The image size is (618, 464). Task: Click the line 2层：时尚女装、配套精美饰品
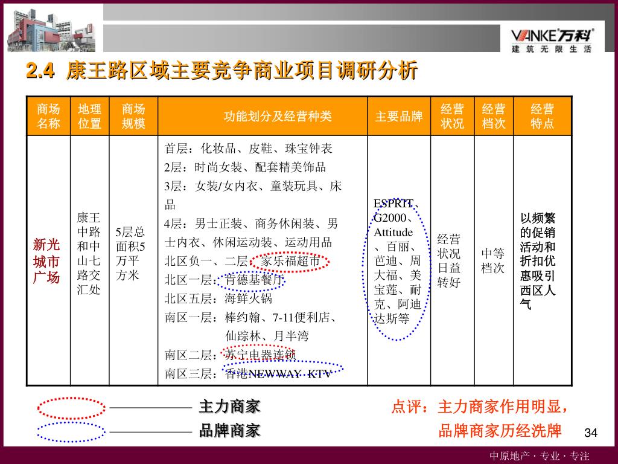pyautogui.click(x=245, y=167)
